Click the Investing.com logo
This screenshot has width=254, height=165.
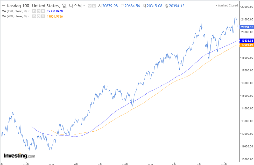(x=19, y=156)
